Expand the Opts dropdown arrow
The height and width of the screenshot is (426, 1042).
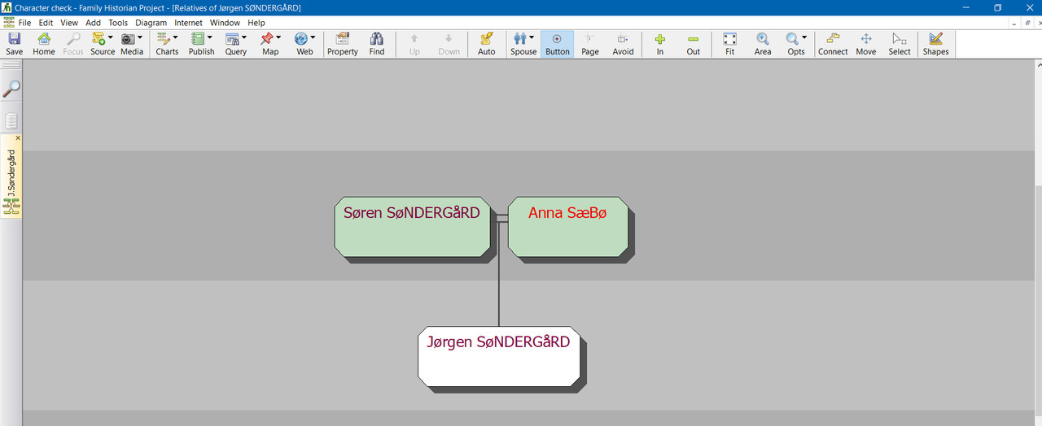pos(804,38)
